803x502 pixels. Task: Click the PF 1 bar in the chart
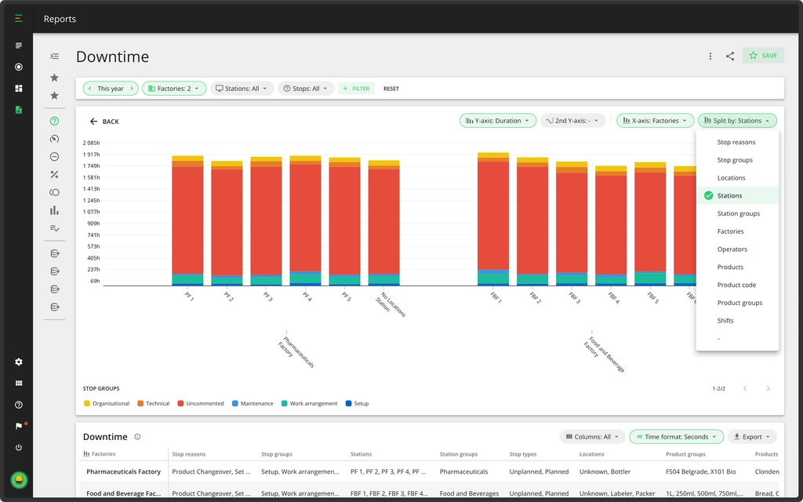pyautogui.click(x=187, y=220)
